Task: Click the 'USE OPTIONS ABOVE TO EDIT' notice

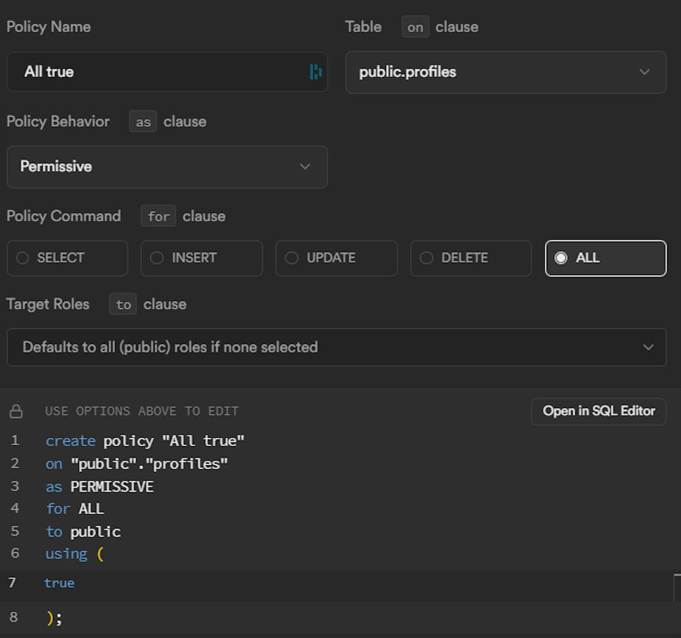Action: point(142,411)
